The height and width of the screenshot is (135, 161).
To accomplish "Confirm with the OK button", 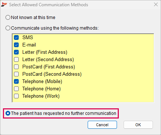I will [x=138, y=125].
